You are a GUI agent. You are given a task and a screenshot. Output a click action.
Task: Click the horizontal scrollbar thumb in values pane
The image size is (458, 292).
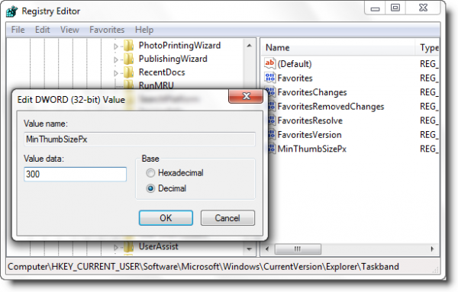pyautogui.click(x=298, y=249)
